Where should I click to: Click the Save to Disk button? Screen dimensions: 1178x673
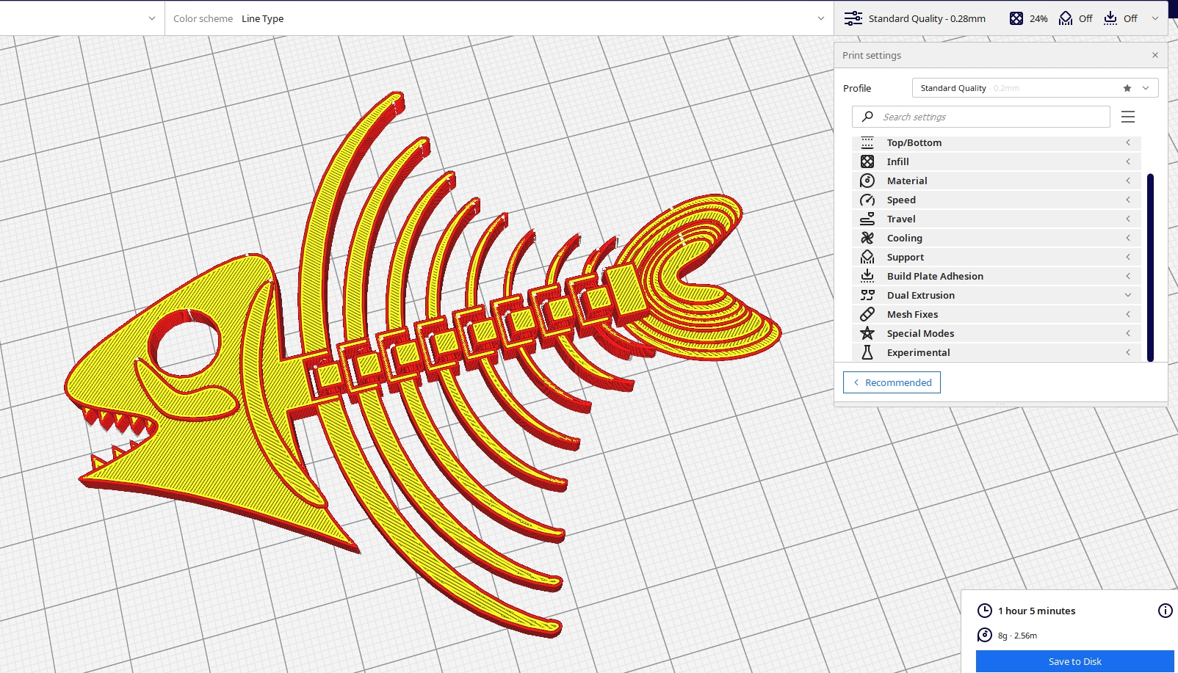tap(1075, 661)
